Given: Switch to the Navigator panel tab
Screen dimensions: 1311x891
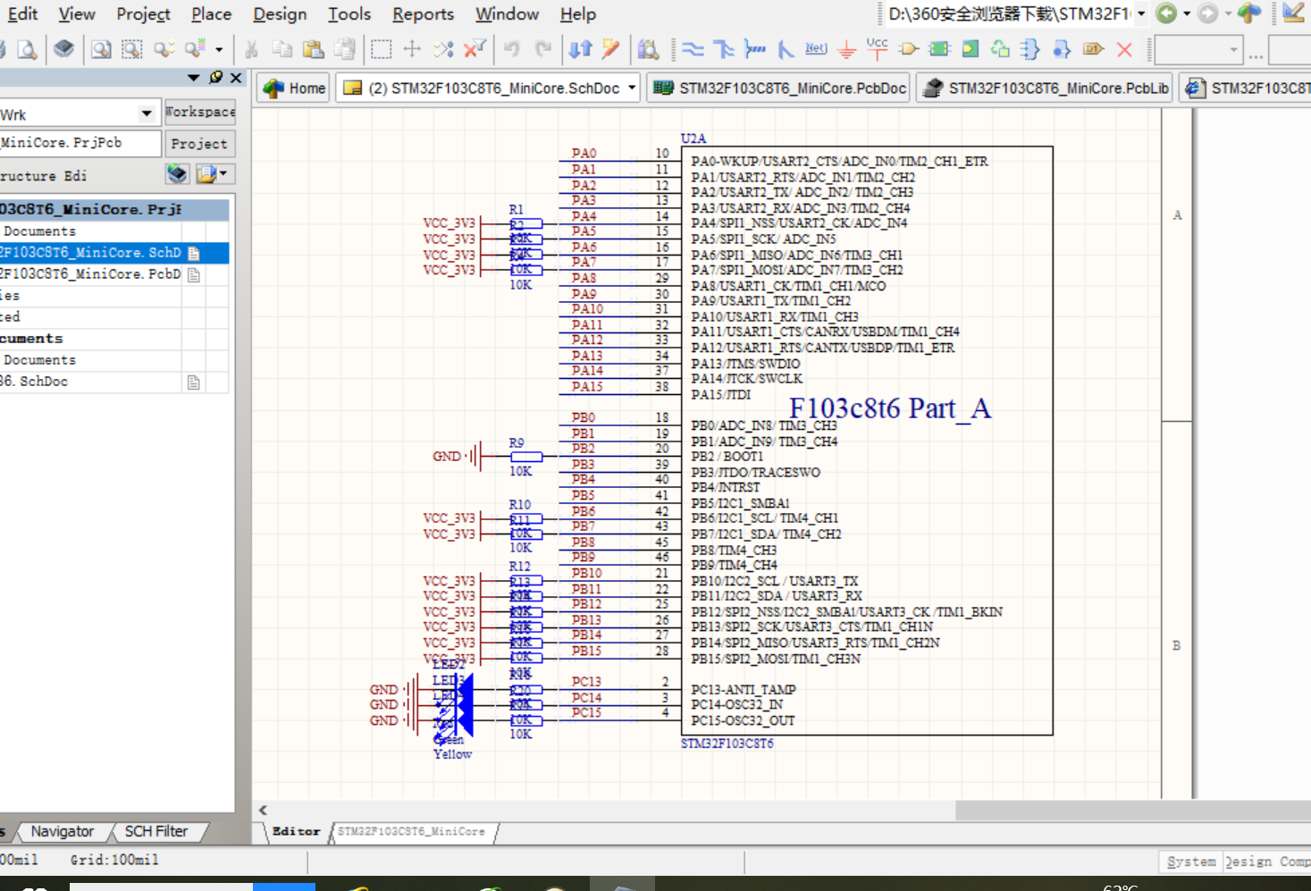Looking at the screenshot, I should tap(62, 831).
